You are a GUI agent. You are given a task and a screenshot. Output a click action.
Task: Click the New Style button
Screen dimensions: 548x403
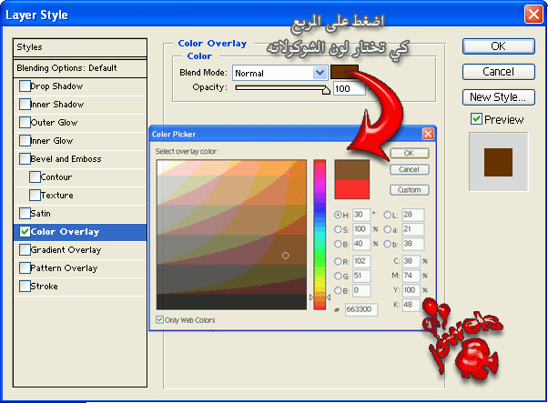[498, 96]
